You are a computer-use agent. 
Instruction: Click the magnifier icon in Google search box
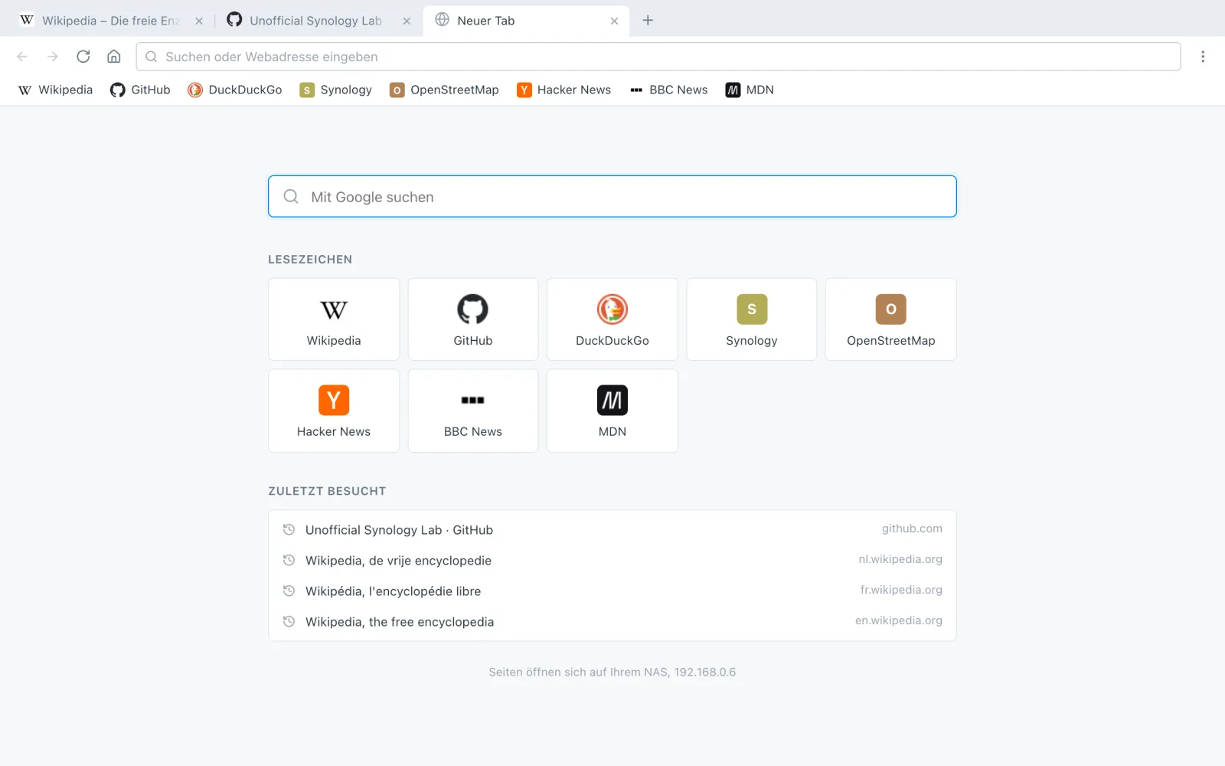(291, 197)
